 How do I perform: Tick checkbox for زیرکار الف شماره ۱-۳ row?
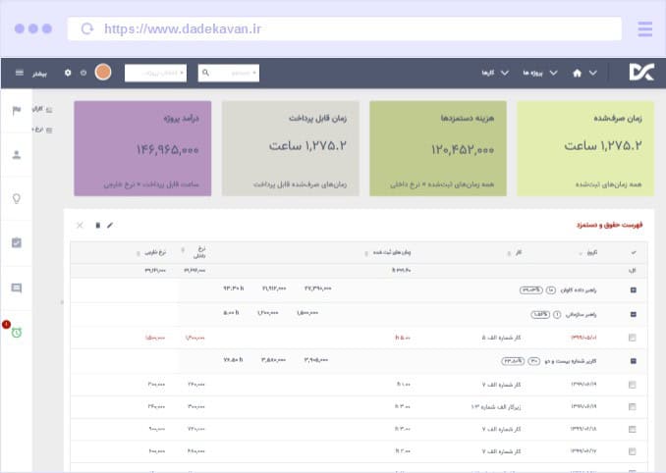click(633, 407)
